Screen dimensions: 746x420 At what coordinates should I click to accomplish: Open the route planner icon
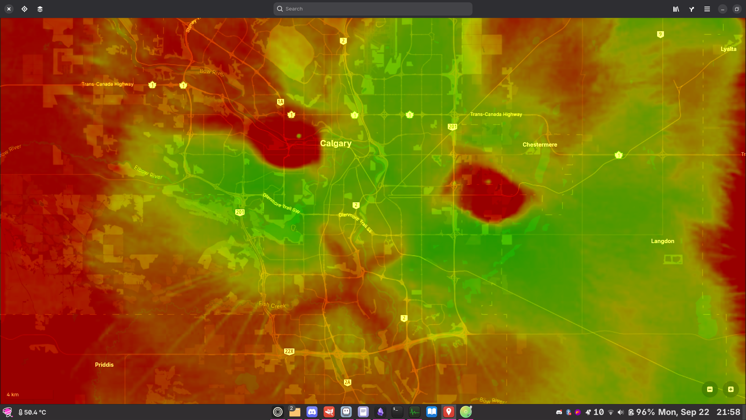(x=692, y=9)
